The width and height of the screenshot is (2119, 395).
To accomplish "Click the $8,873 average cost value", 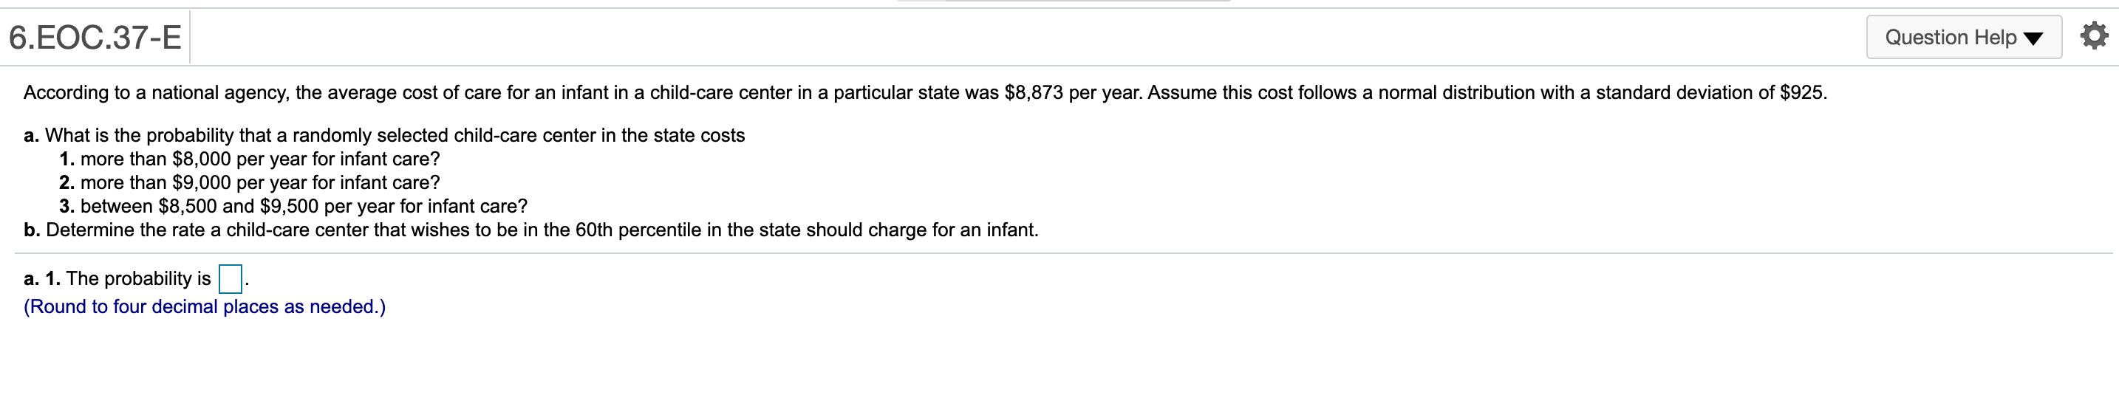I will 1033,93.
